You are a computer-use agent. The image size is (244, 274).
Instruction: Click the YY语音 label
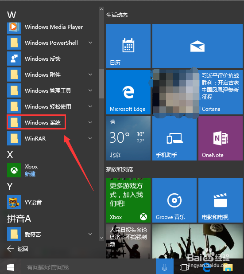(33, 202)
